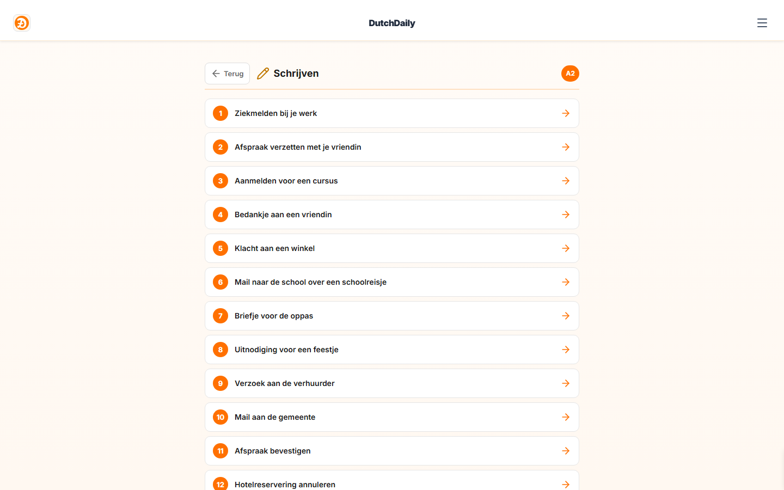Image resolution: width=784 pixels, height=490 pixels.
Task: Open Aanmelden voor een cursus exercise
Action: coord(392,181)
